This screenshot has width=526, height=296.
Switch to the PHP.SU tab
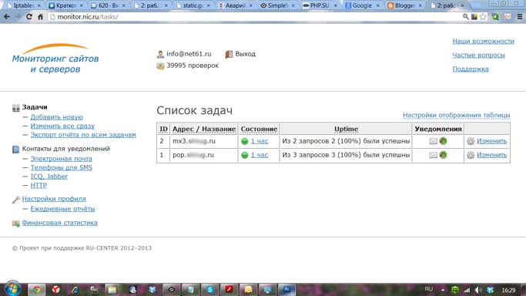click(320, 5)
